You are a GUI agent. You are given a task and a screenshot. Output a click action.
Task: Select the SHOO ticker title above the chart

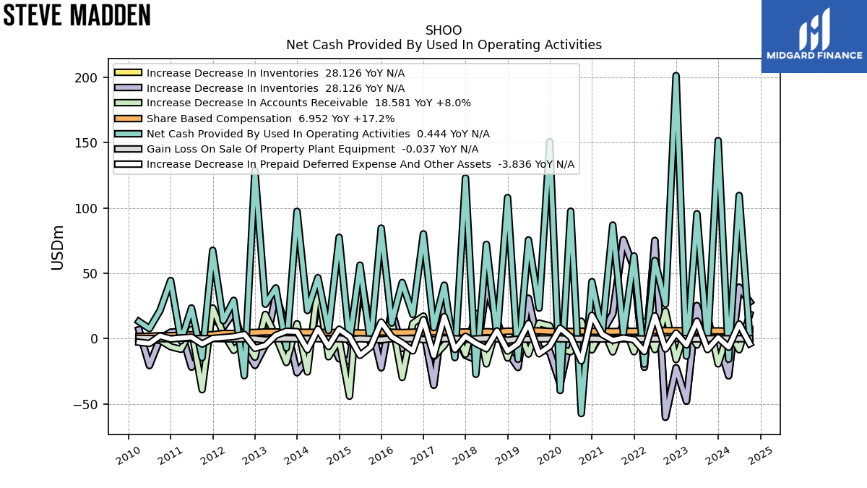pos(444,30)
